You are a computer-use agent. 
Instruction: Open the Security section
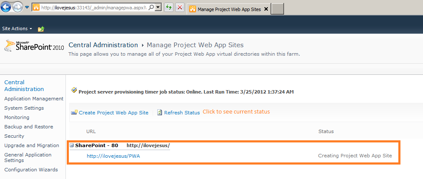(x=14, y=136)
